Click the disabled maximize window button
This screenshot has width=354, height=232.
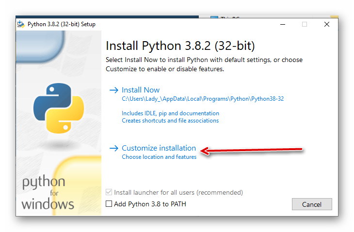305,24
